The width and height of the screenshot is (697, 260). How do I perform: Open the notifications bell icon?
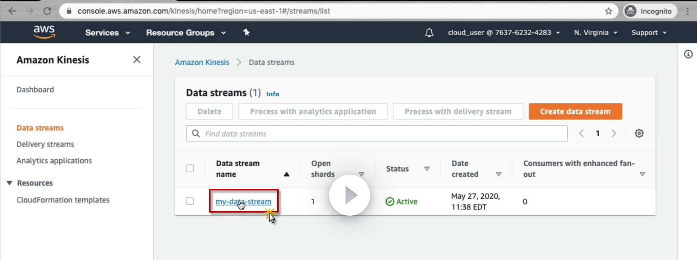click(x=429, y=33)
